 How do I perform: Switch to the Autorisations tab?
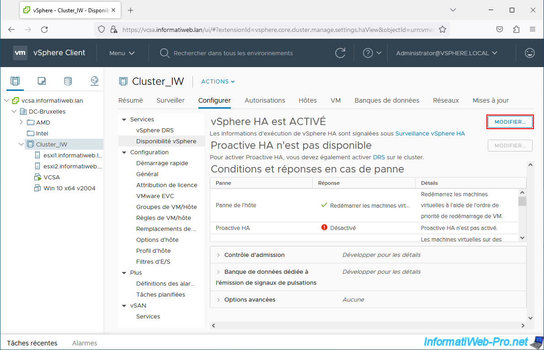(x=265, y=100)
